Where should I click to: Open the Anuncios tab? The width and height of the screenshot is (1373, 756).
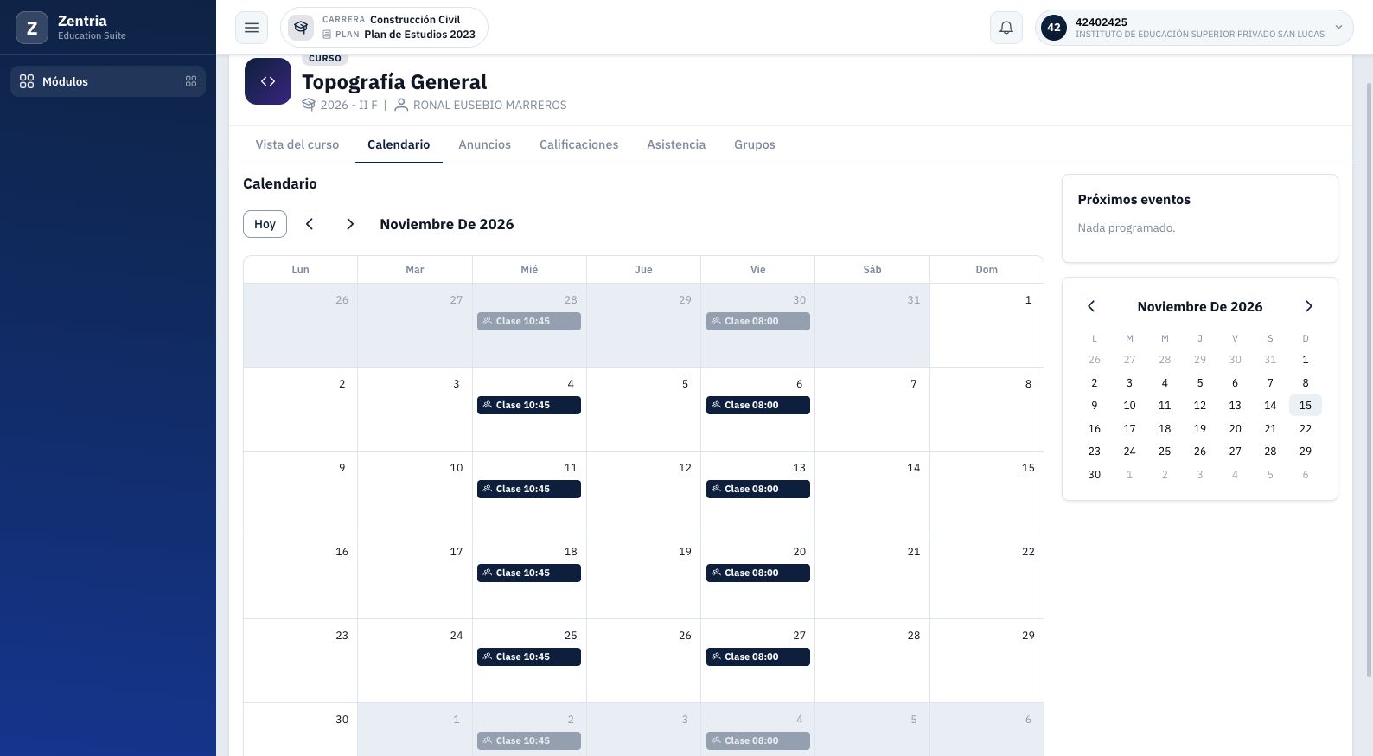coord(485,144)
